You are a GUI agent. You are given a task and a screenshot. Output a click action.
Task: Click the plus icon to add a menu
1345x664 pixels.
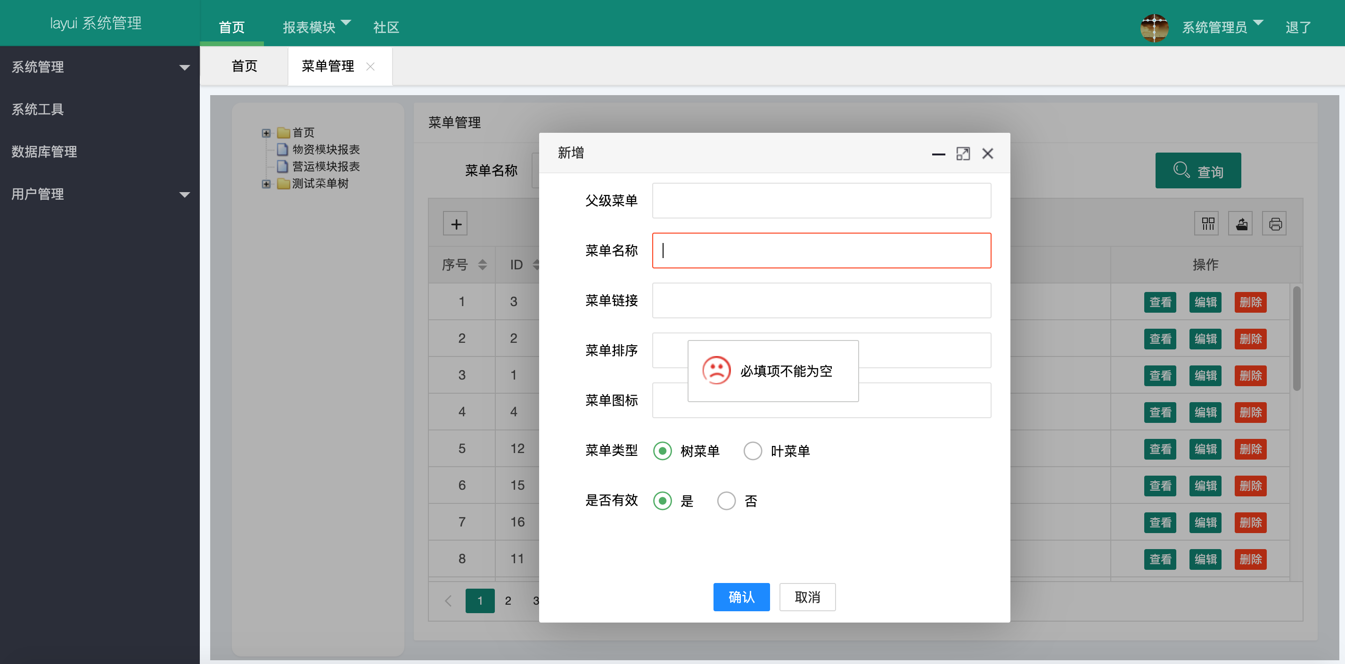[456, 223]
